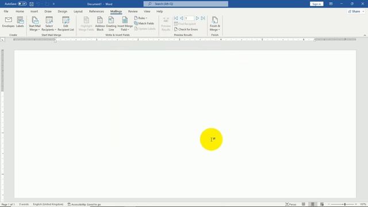Screen dimensions: 368x207
Task: Switch to the Home tab
Action: coord(20,11)
